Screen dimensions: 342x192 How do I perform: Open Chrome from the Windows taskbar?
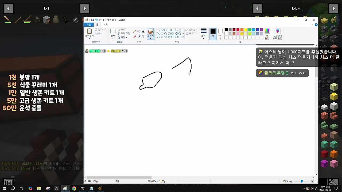click(74, 189)
